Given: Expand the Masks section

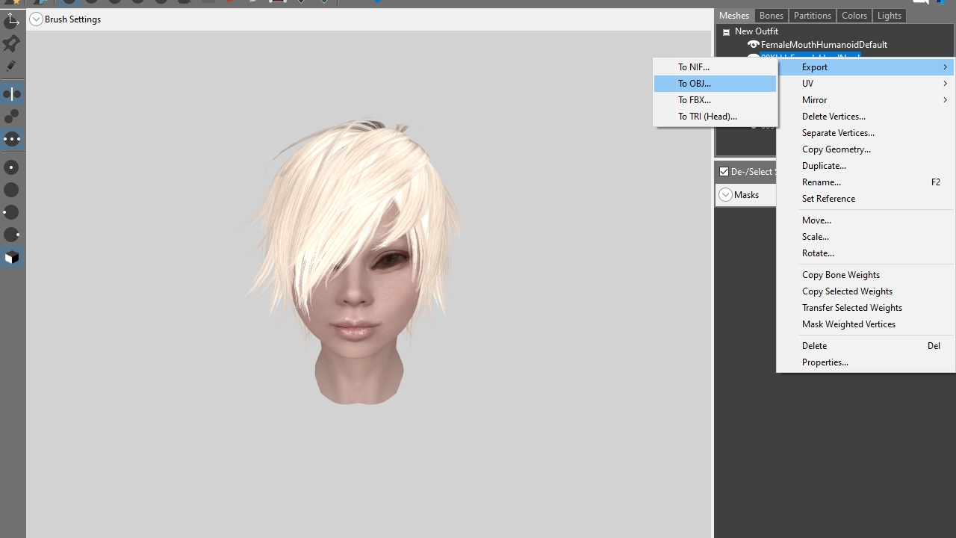Looking at the screenshot, I should point(726,195).
